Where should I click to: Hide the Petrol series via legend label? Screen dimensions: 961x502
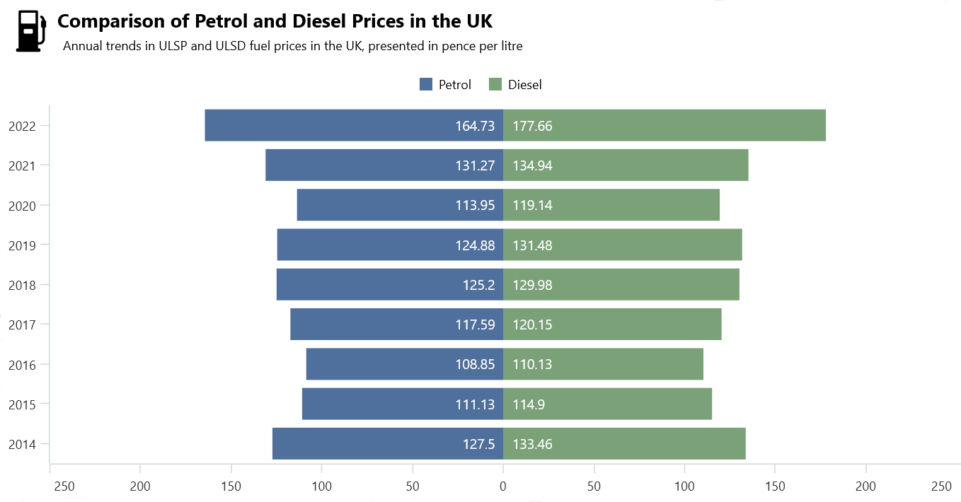point(454,85)
